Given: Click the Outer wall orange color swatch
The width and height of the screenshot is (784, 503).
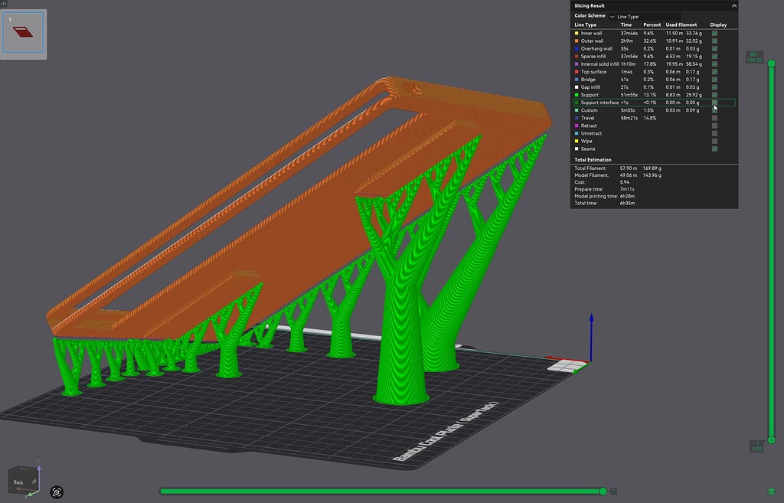Looking at the screenshot, I should [577, 41].
